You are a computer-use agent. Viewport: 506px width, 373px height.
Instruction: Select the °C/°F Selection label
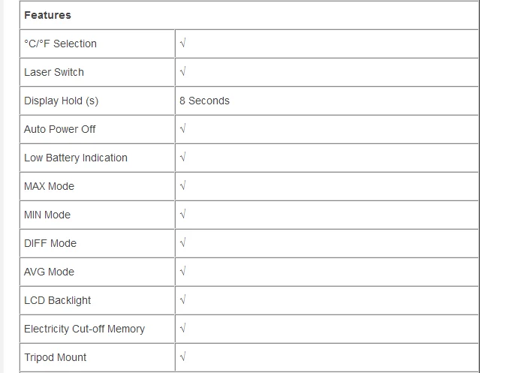60,44
